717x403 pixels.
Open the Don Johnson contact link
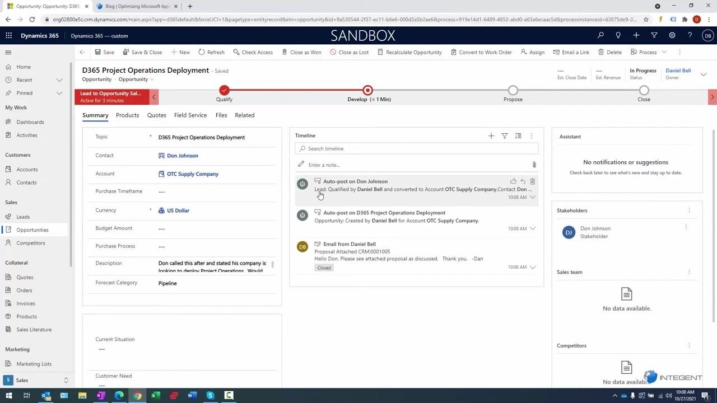tap(183, 156)
